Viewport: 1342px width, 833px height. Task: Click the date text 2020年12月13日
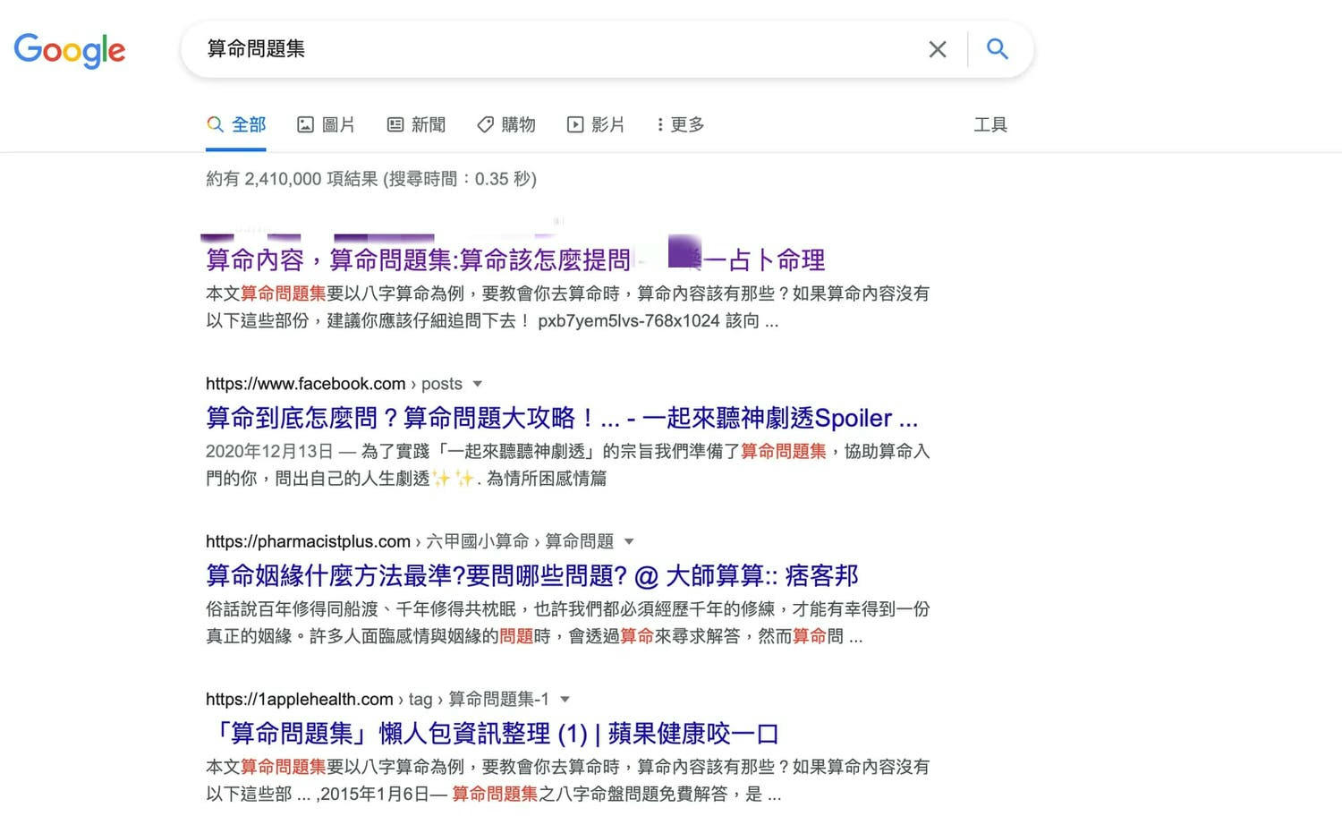tap(269, 451)
